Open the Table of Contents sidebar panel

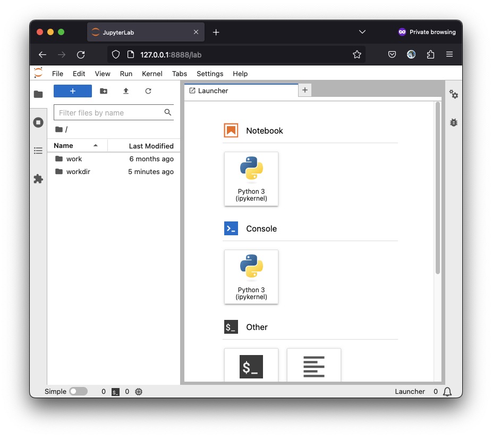pyautogui.click(x=38, y=151)
